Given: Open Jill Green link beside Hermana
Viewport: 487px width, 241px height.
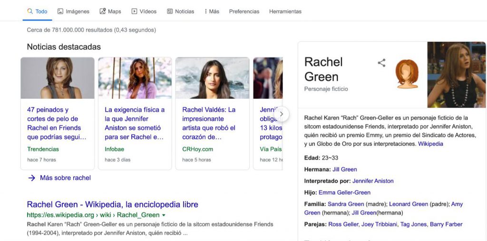Looking at the screenshot, I should coord(345,169).
